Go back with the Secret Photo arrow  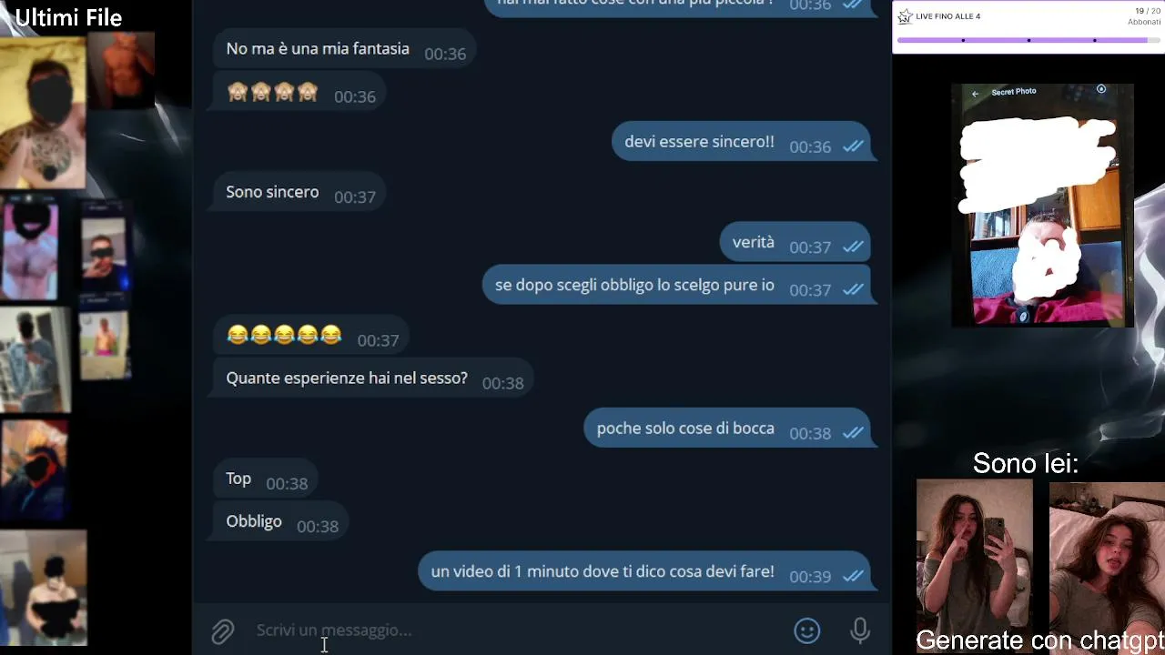click(975, 93)
